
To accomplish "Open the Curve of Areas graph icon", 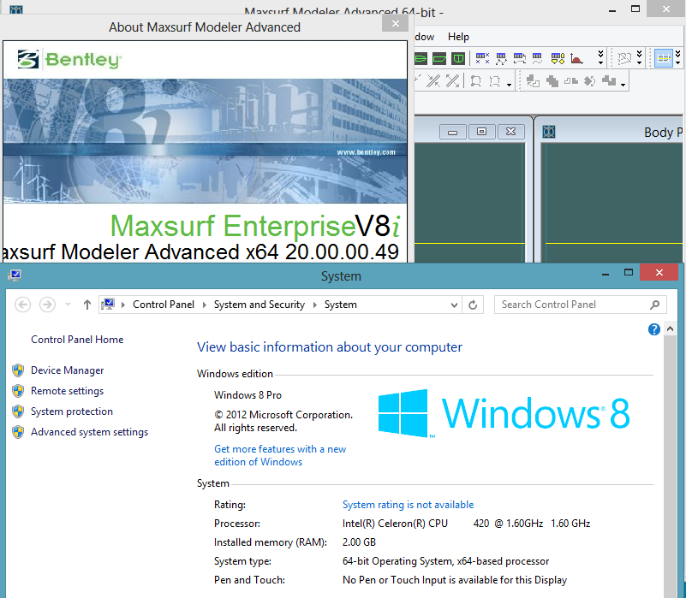I will [x=576, y=58].
